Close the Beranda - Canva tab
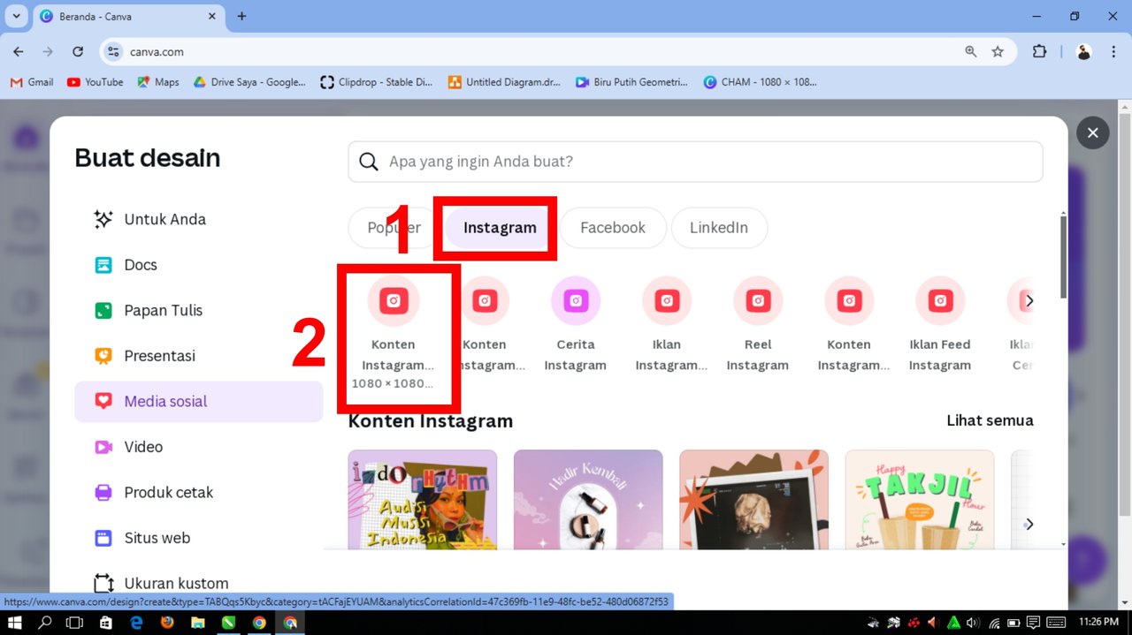The height and width of the screenshot is (635, 1132). click(x=211, y=16)
